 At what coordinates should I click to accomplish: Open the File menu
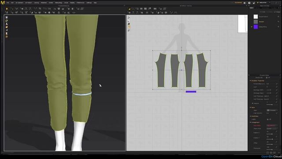pyautogui.click(x=8, y=3)
